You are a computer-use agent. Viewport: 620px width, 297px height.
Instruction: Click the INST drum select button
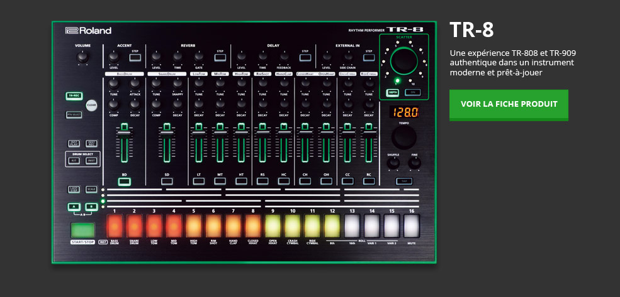click(x=91, y=161)
